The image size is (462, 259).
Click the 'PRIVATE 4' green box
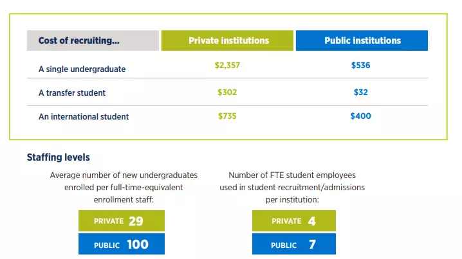coord(294,220)
